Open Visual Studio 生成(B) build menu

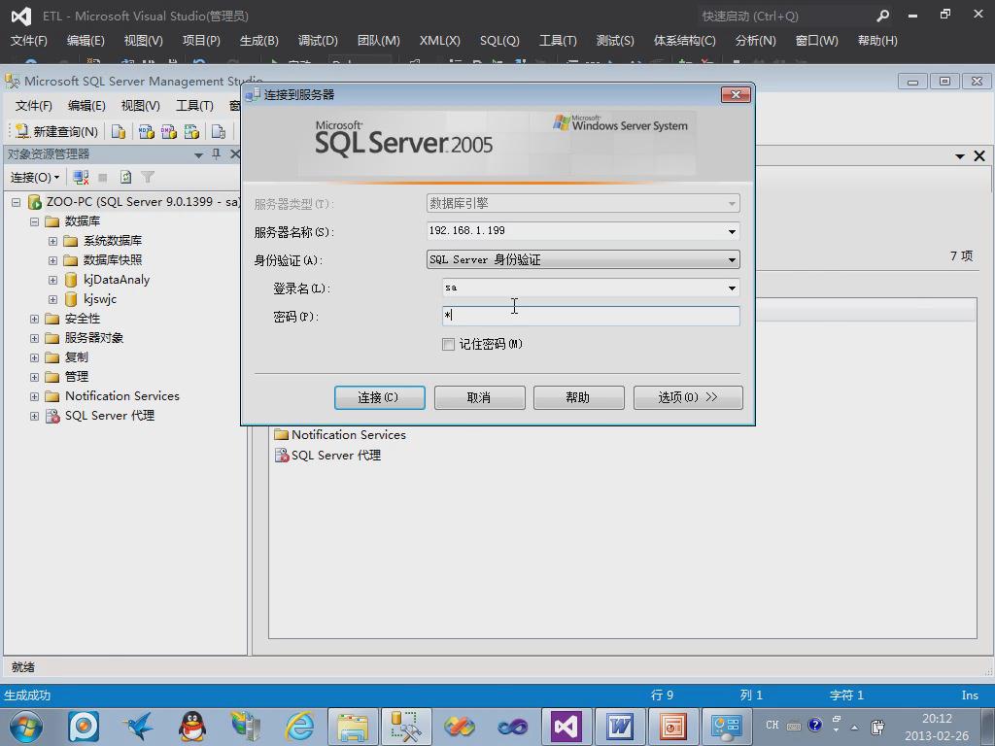point(258,41)
